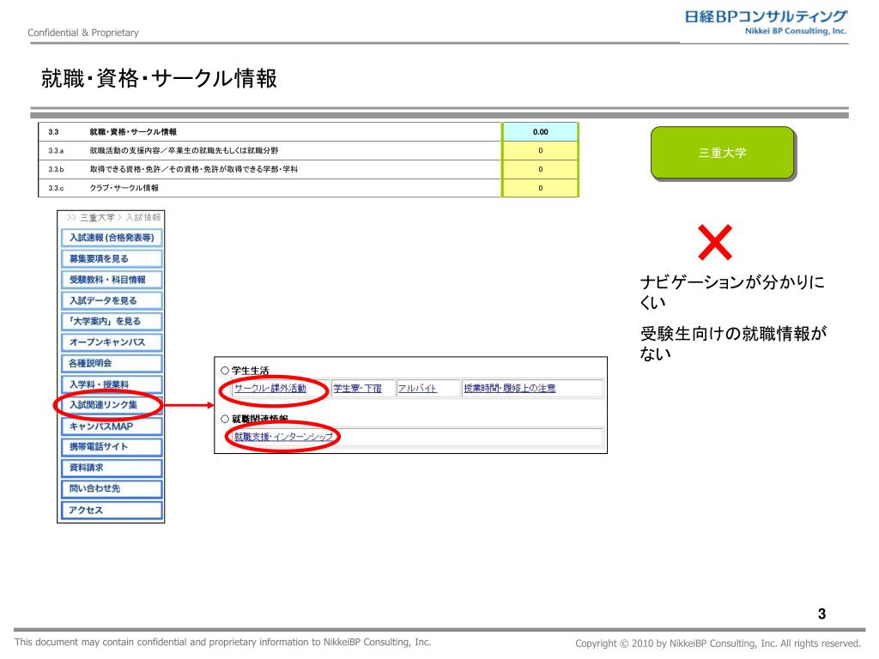
Task: Select the 3.3 就職・資格・サークル情報 row heading
Action: tap(133, 131)
